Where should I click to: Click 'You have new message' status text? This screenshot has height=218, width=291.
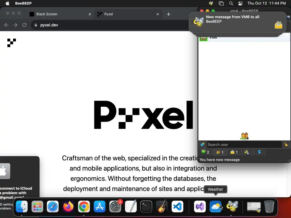point(219,160)
